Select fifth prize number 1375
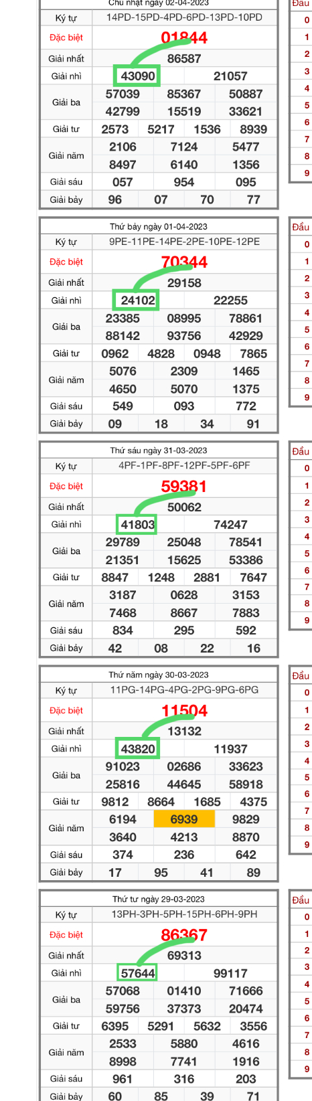Screen dimensions: 312x1101 coord(246,389)
